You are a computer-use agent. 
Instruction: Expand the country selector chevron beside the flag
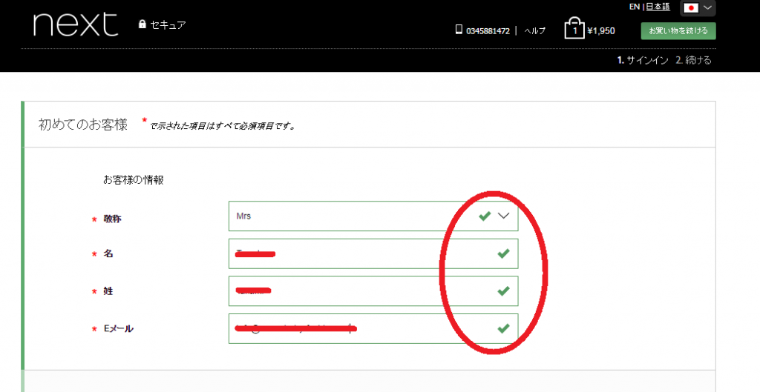(x=707, y=7)
